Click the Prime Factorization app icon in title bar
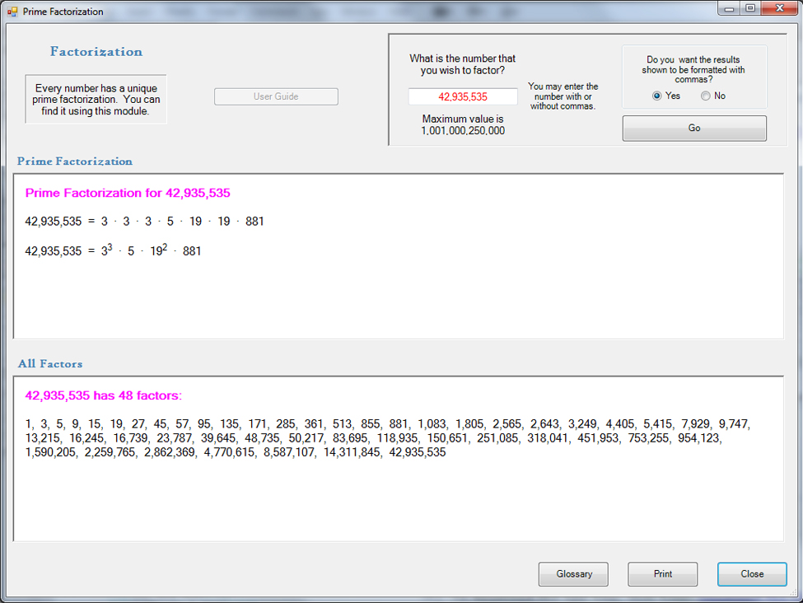 12,12
